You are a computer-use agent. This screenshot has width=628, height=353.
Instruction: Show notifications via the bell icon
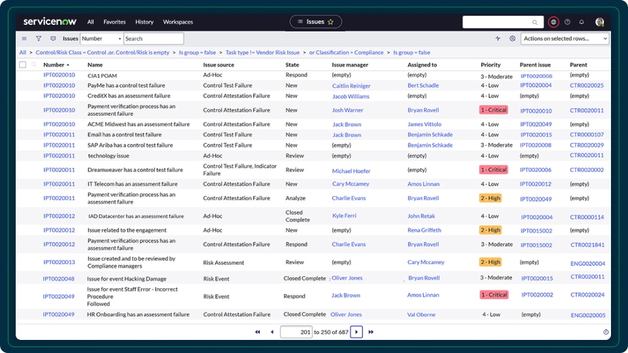(x=582, y=22)
